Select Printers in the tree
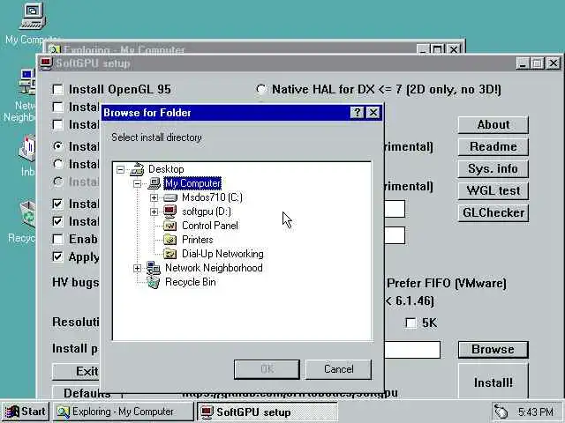 pos(197,240)
